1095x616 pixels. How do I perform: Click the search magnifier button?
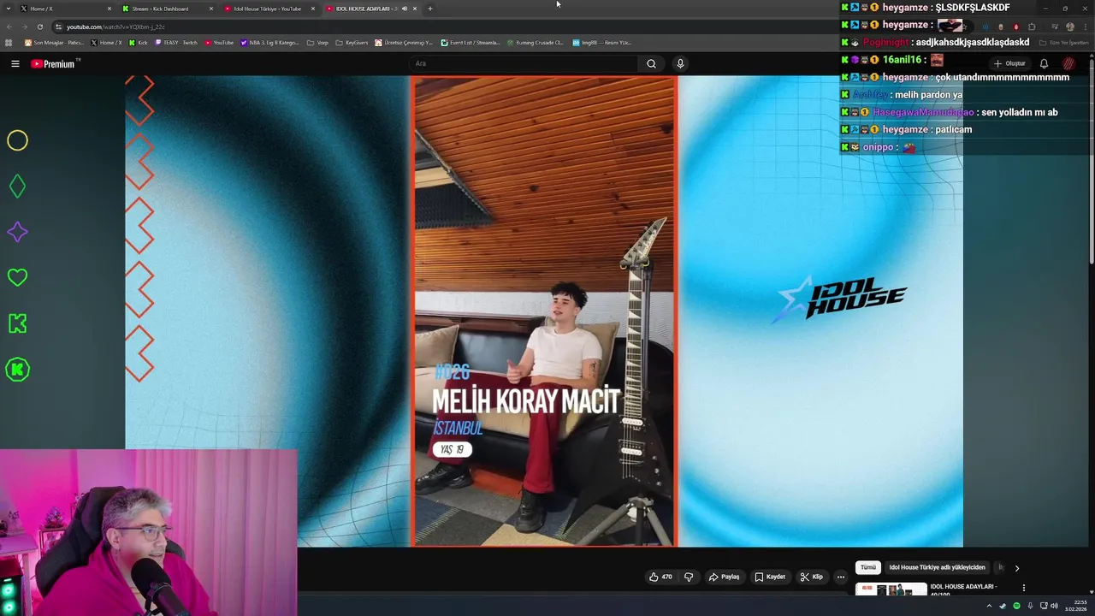click(x=651, y=63)
